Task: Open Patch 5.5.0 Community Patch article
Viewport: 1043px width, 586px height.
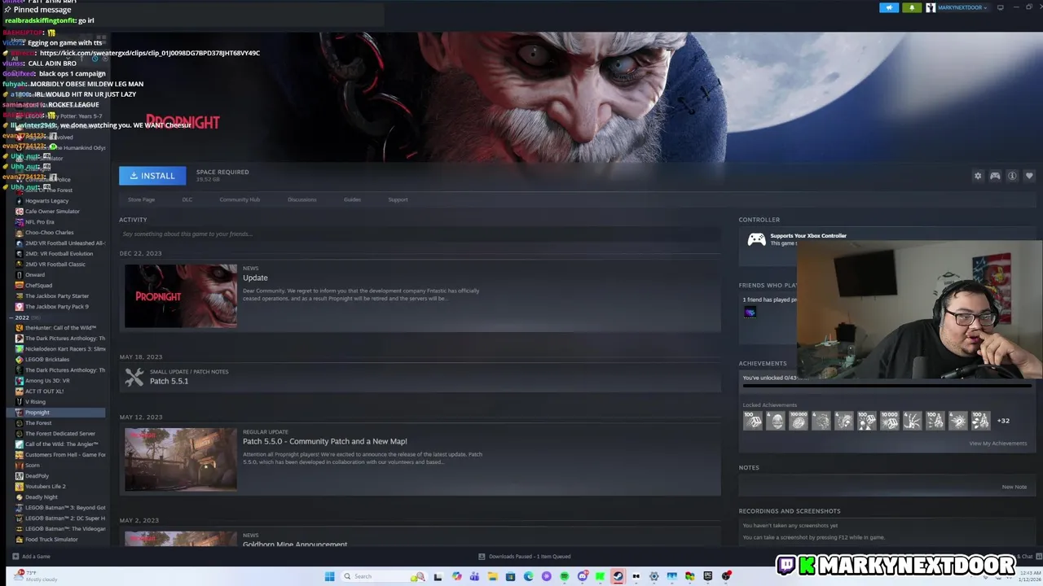Action: [324, 441]
